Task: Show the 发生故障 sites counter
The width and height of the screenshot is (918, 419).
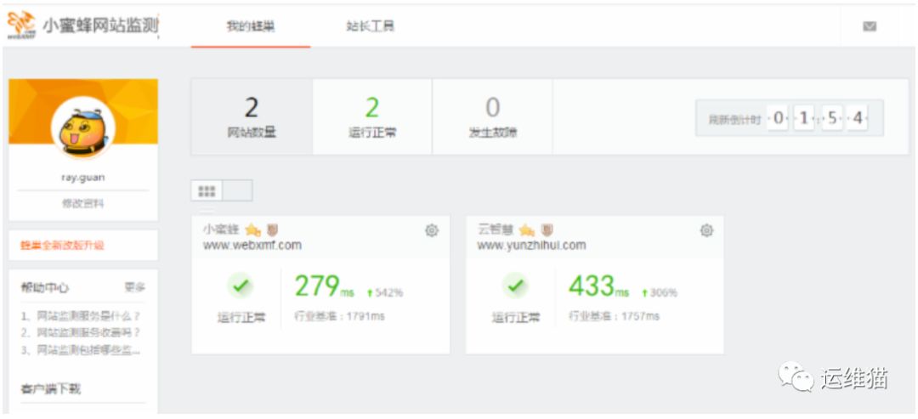Action: point(492,117)
